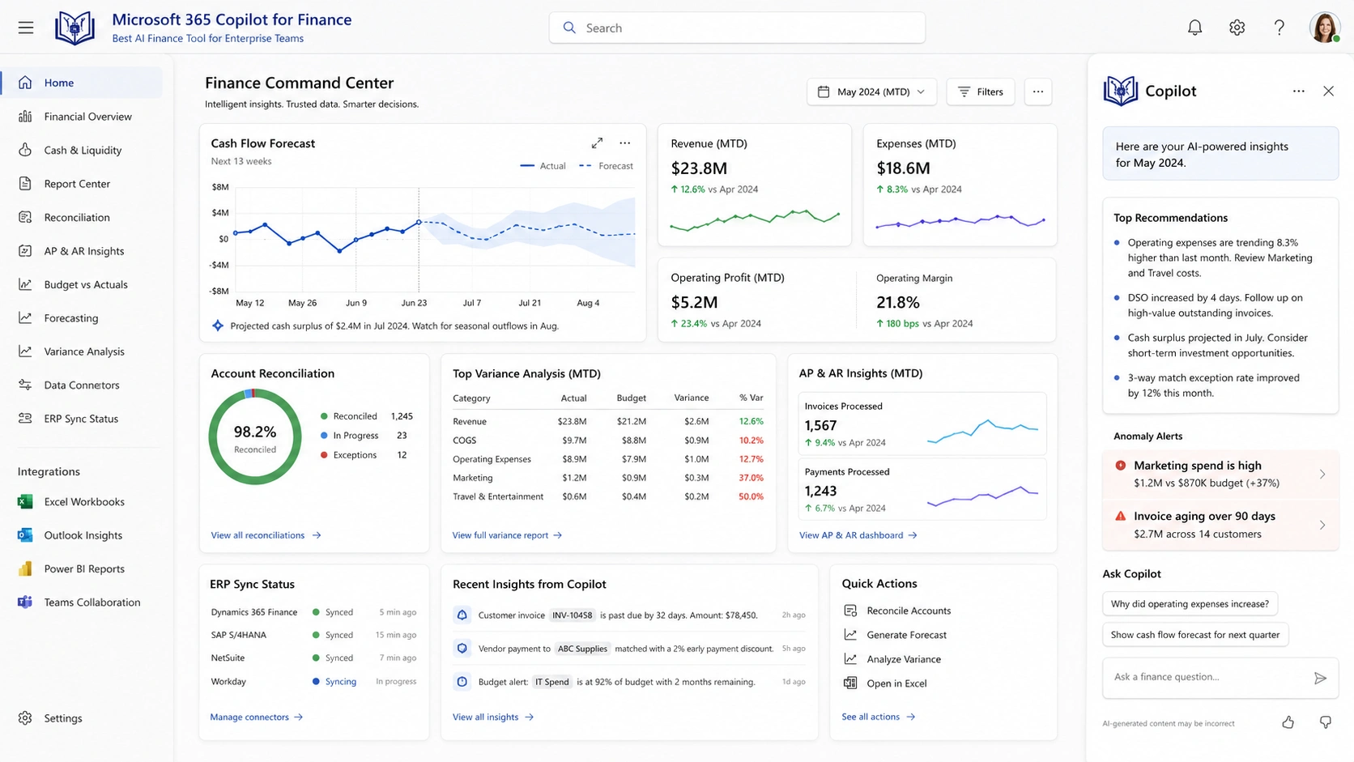This screenshot has width=1354, height=762.
Task: Open ERP Sync Status in the sidebar
Action: 82,419
